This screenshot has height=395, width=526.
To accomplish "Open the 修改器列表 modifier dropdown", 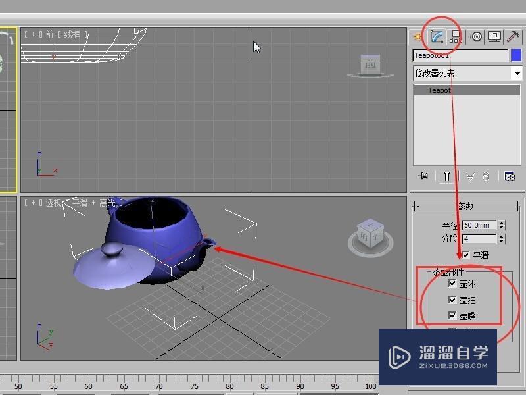I will click(517, 73).
